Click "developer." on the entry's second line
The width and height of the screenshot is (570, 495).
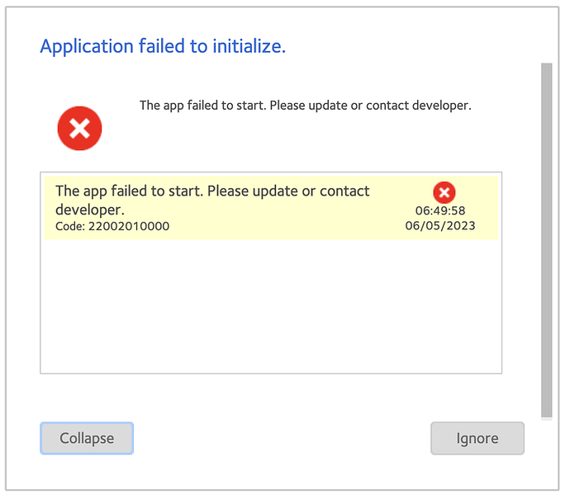pyautogui.click(x=90, y=210)
